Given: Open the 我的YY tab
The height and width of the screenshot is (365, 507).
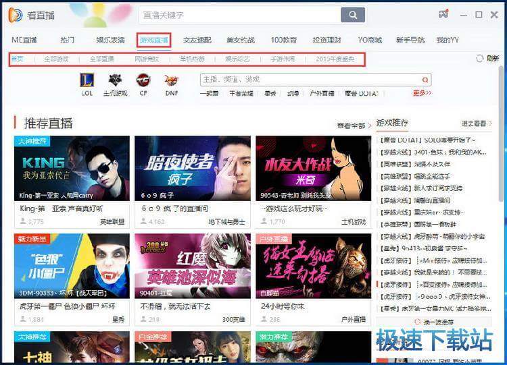Looking at the screenshot, I should pos(448,40).
